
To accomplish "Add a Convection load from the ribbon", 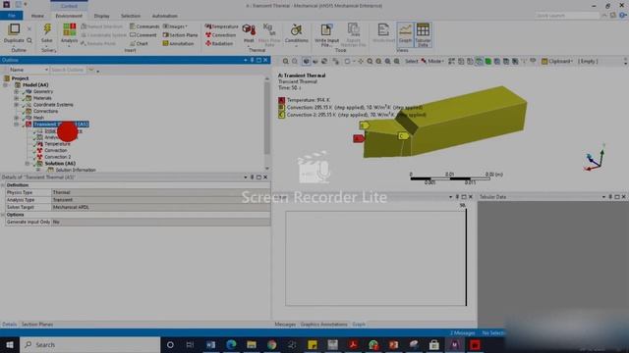I will coord(220,35).
